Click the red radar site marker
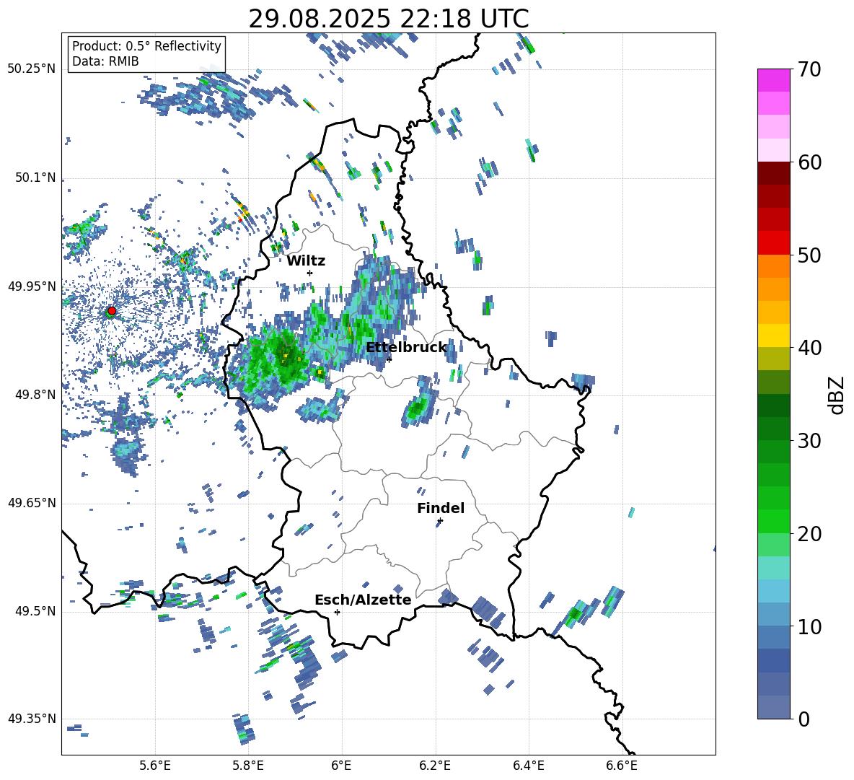Viewport: 854px width, 780px height. click(x=112, y=310)
